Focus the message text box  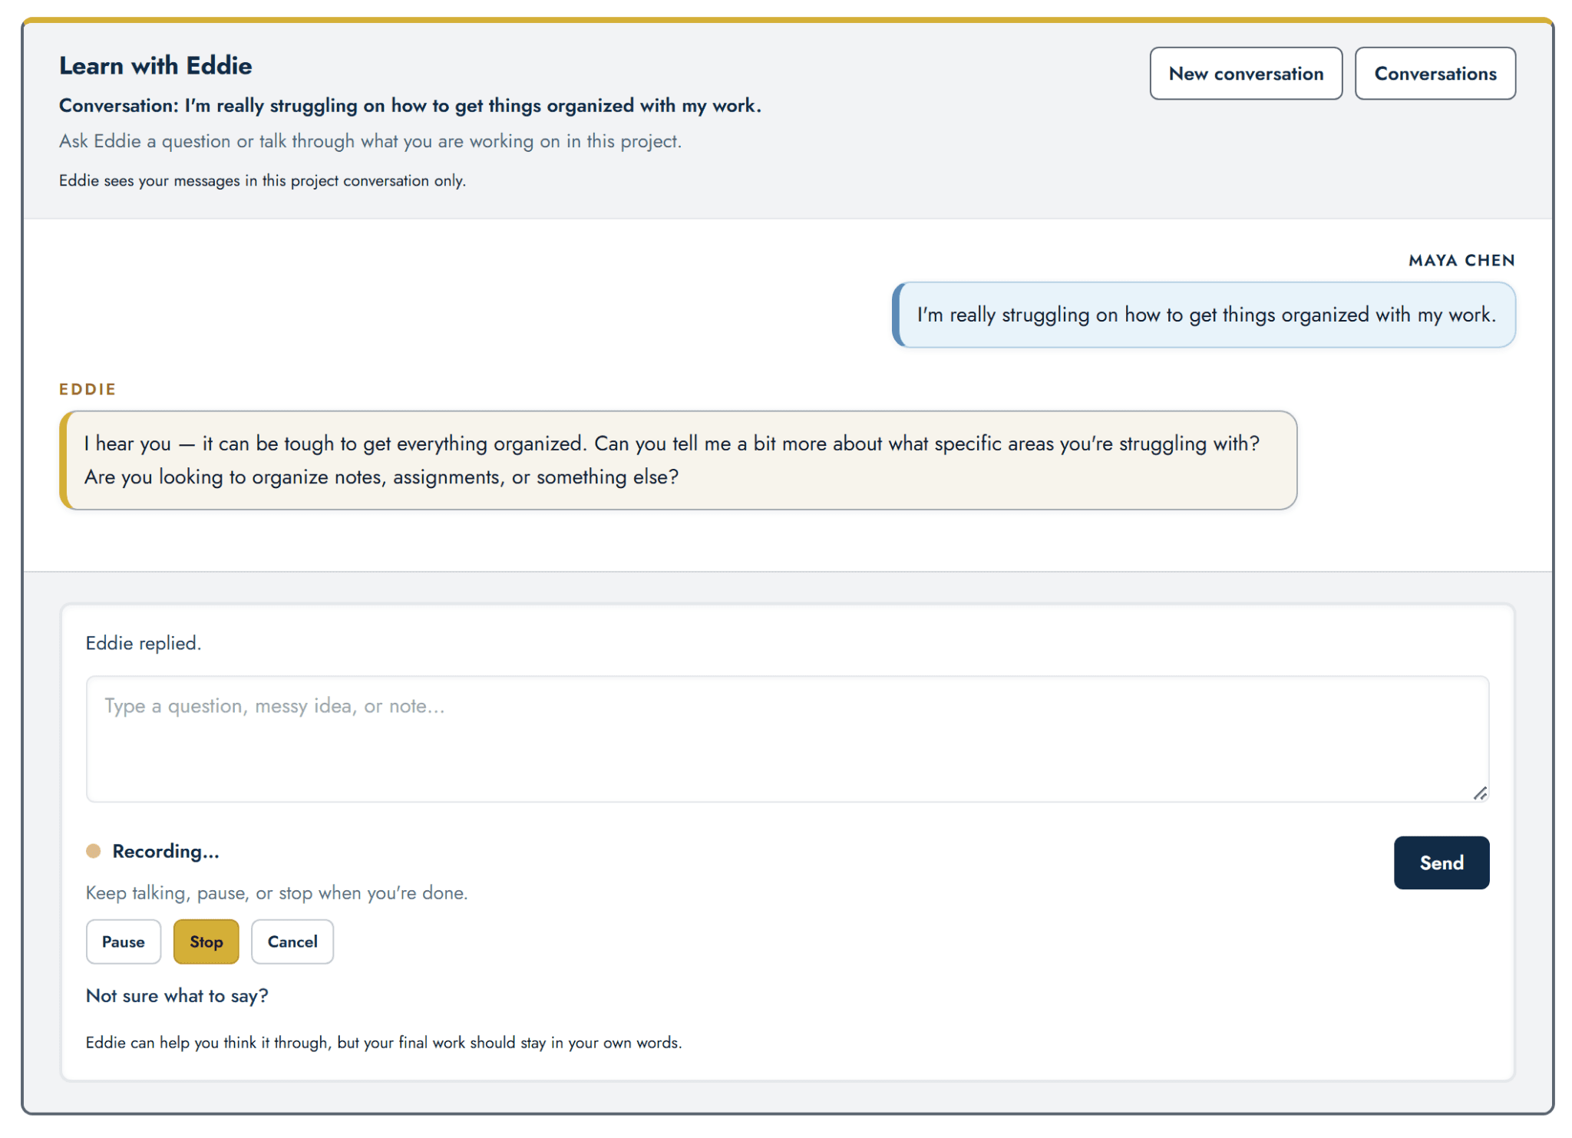click(787, 739)
